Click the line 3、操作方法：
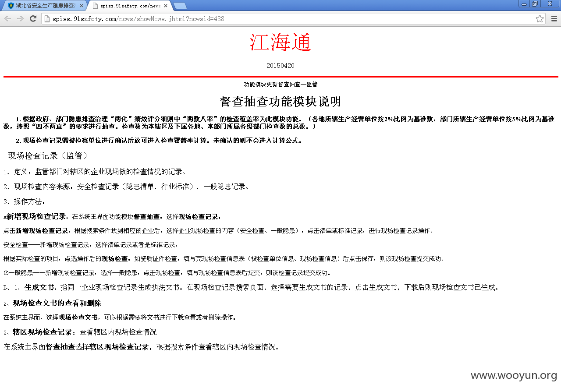 25,201
